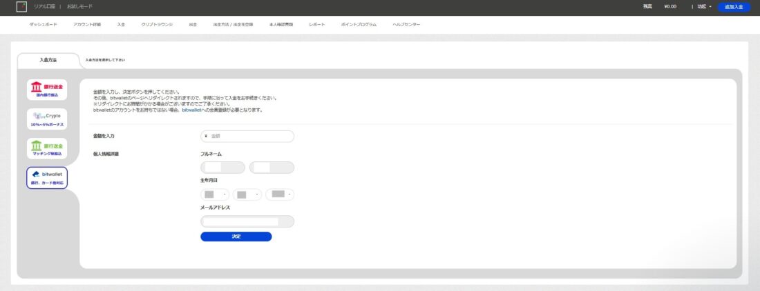Click the 個人情報詳細 label
The image size is (760, 291).
coord(106,154)
